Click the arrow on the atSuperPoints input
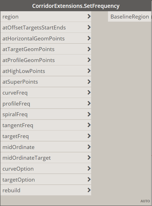152x206 pixels. (89, 82)
